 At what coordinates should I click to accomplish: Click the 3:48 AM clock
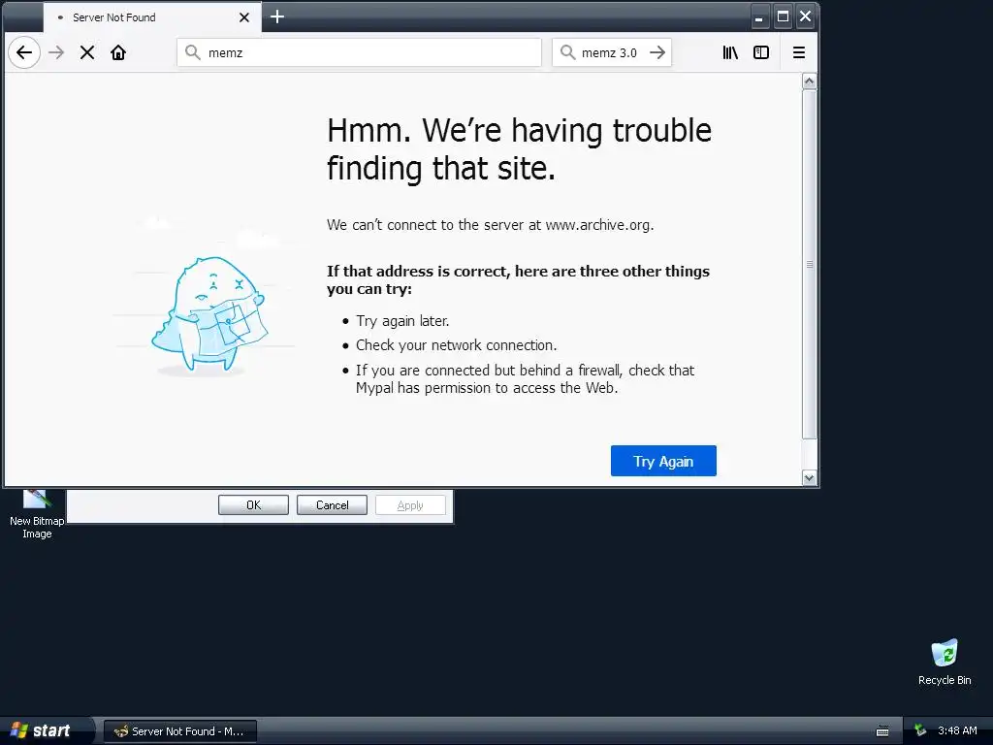pyautogui.click(x=957, y=730)
